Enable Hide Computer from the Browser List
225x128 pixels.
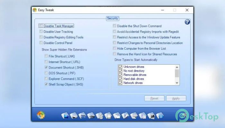(x=114, y=48)
